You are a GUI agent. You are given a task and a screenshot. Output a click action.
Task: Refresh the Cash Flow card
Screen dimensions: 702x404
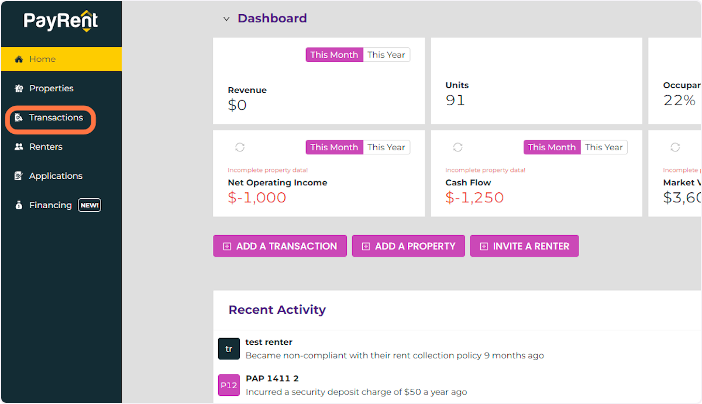point(458,147)
